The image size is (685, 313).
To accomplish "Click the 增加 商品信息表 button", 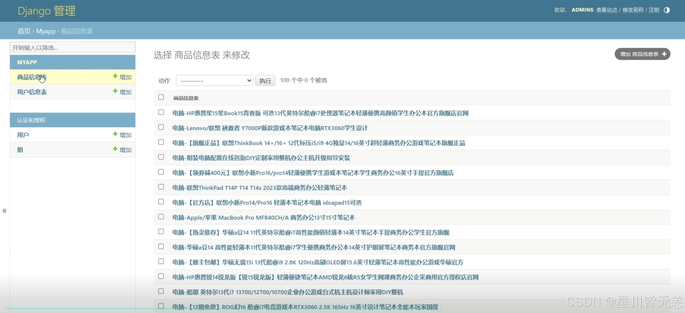I will [x=642, y=54].
